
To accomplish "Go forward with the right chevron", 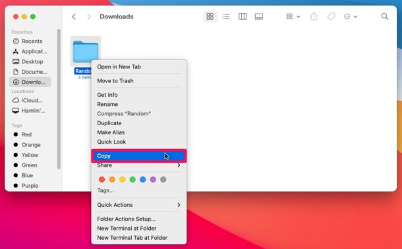I will coord(89,16).
